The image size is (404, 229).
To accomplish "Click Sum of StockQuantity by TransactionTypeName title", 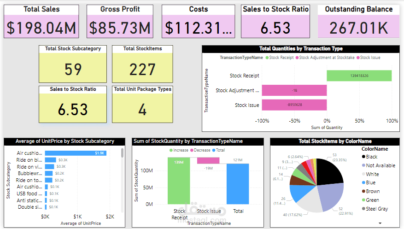I will click(188, 141).
